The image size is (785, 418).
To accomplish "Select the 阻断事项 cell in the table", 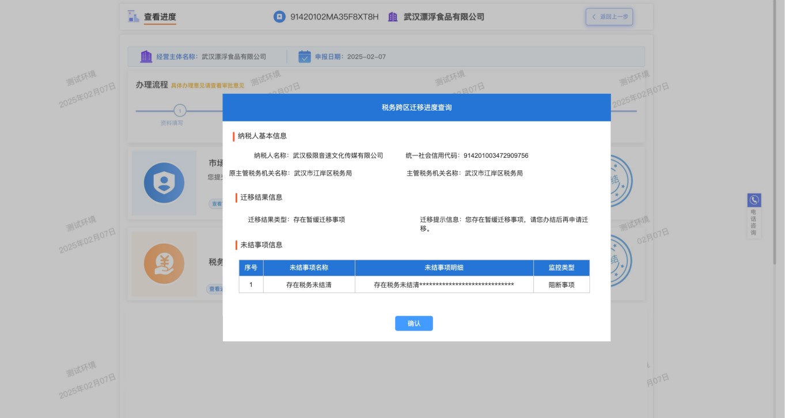I will 561,284.
